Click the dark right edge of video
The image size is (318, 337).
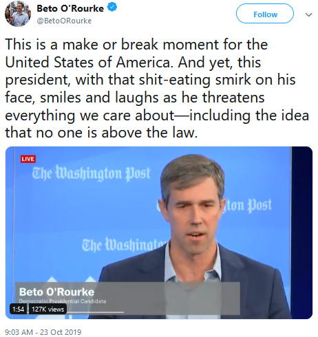tap(302, 232)
